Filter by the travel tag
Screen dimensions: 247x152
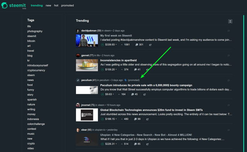coord(30,51)
